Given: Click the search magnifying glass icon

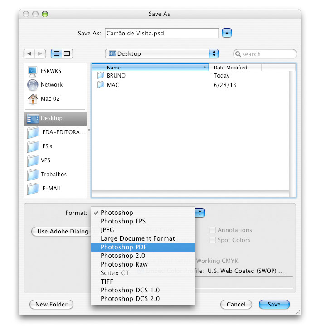Looking at the screenshot, I should 238,54.
